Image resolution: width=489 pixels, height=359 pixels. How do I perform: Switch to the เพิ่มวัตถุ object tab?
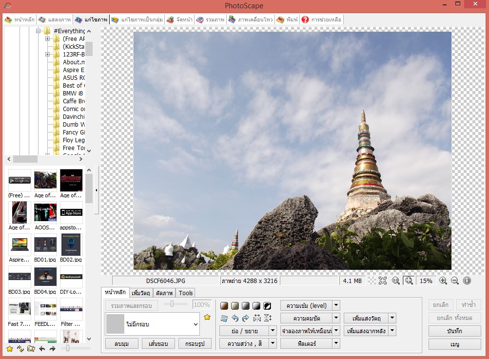[140, 293]
